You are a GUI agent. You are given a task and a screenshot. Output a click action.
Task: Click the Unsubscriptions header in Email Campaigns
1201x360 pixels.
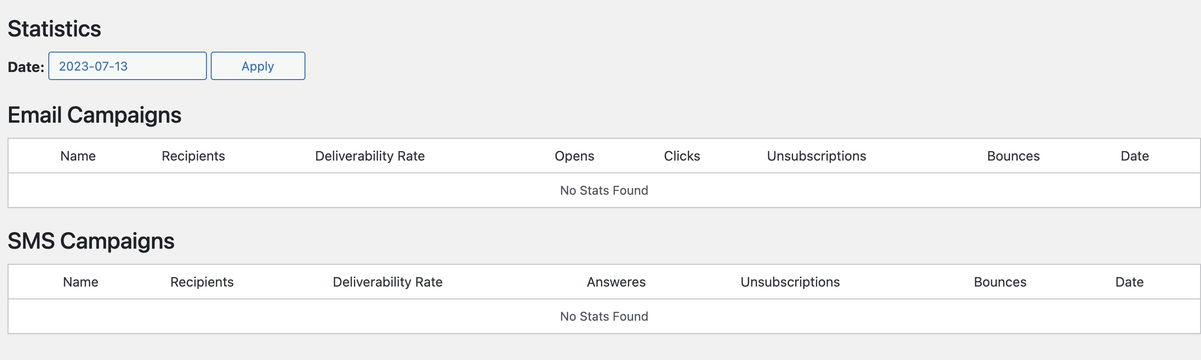coord(816,155)
